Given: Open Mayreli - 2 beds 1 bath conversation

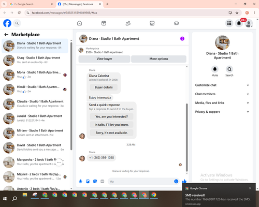Looking at the screenshot, I should click(x=35, y=176).
